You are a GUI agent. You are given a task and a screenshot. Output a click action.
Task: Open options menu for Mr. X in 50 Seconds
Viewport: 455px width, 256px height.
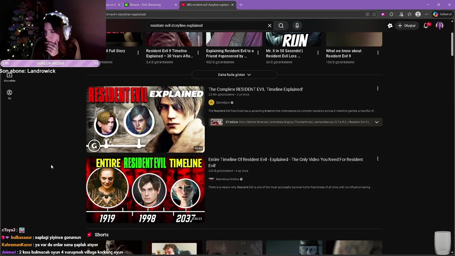pyautogui.click(x=318, y=53)
